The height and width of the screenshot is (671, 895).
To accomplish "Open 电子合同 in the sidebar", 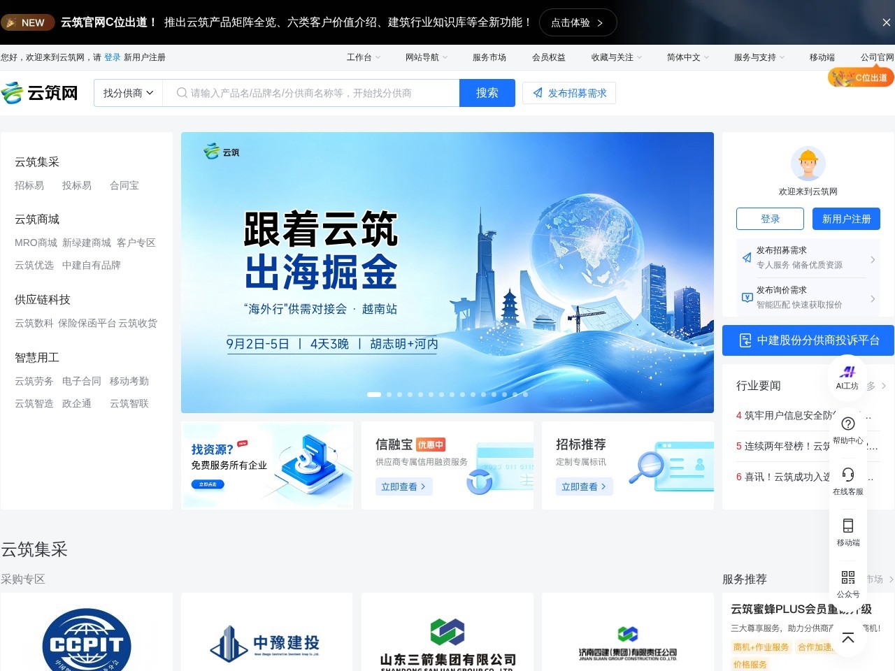I will pyautogui.click(x=82, y=381).
